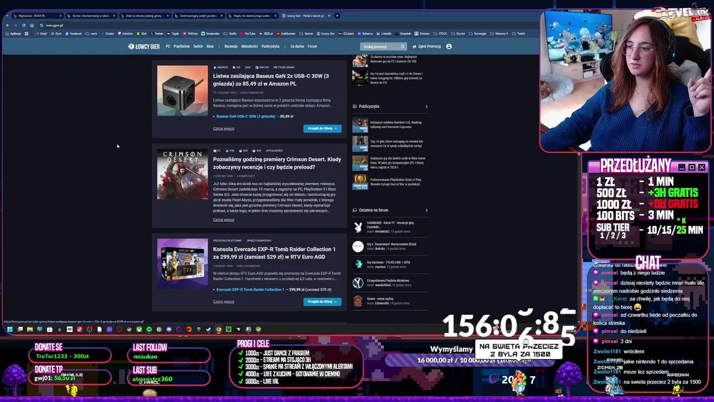The height and width of the screenshot is (402, 714).
Task: Switch to 'Atak na stronę polskiej gminy' tab
Action: (x=144, y=16)
